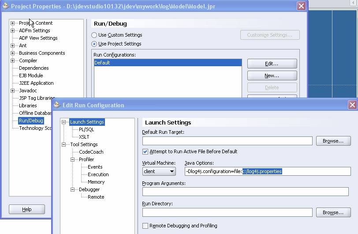
Task: Collapse the Profiler tree node
Action: [x=73, y=159]
